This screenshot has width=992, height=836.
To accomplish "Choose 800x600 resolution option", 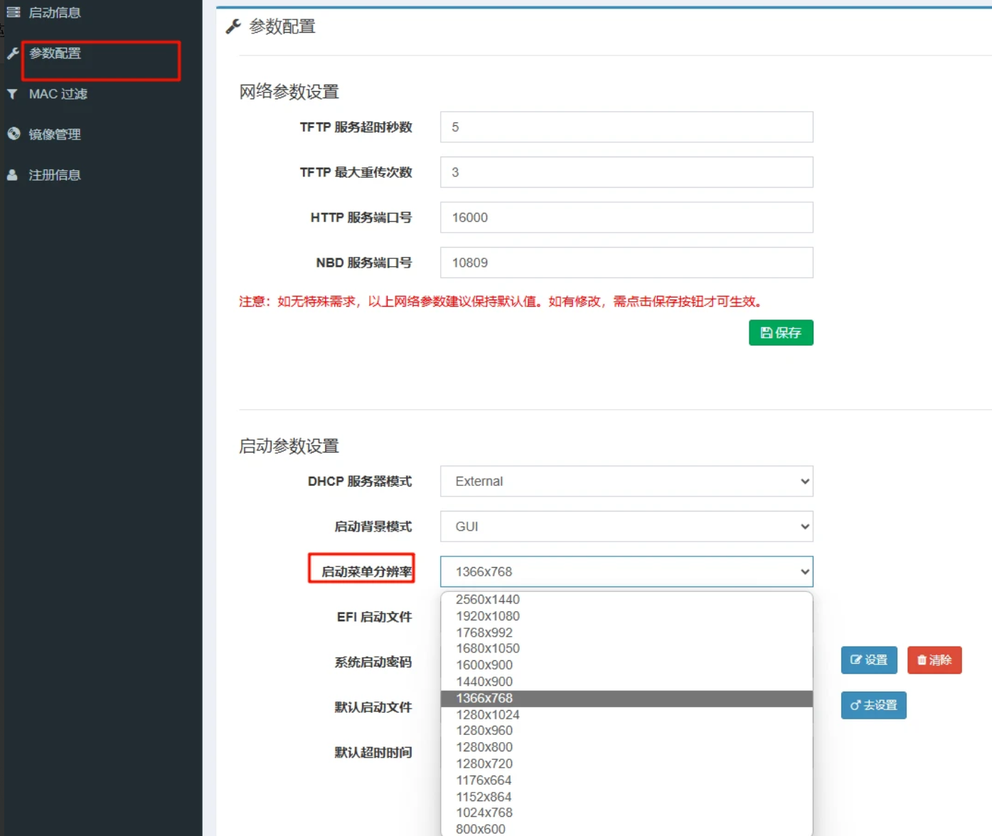I will tap(626, 829).
